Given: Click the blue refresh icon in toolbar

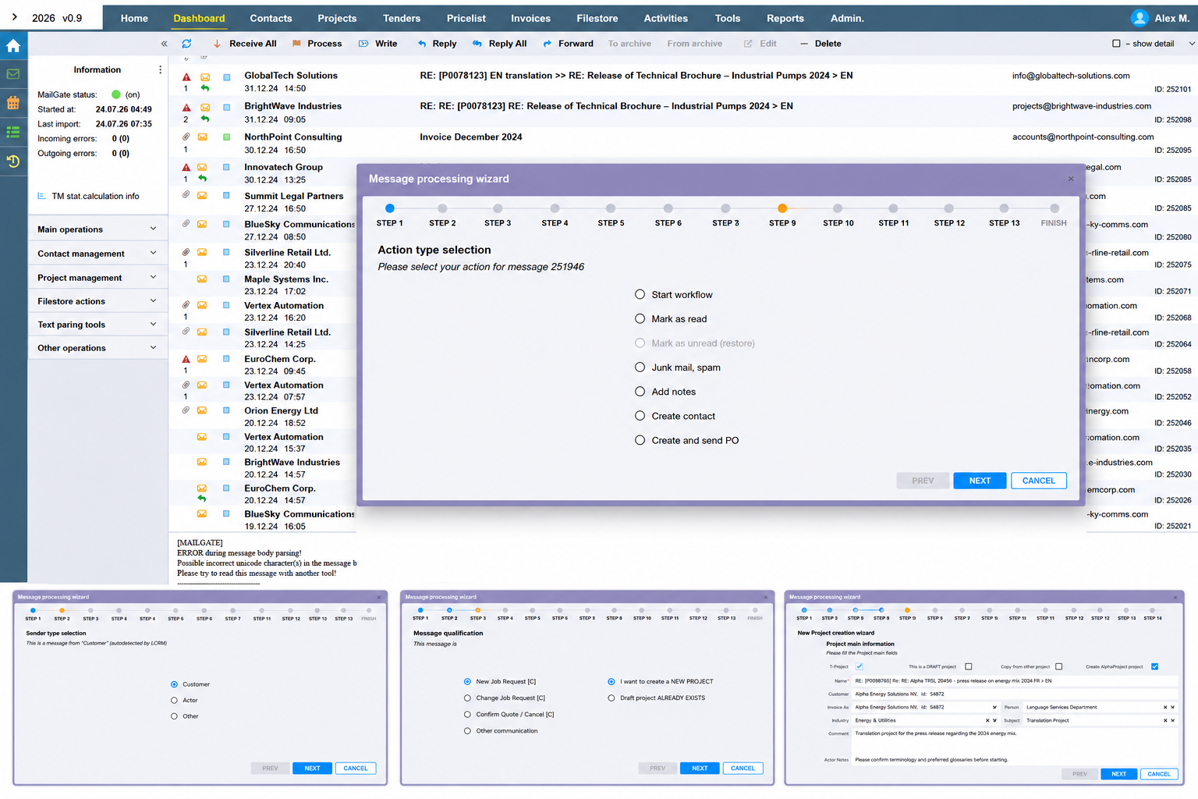Looking at the screenshot, I should click(x=186, y=44).
